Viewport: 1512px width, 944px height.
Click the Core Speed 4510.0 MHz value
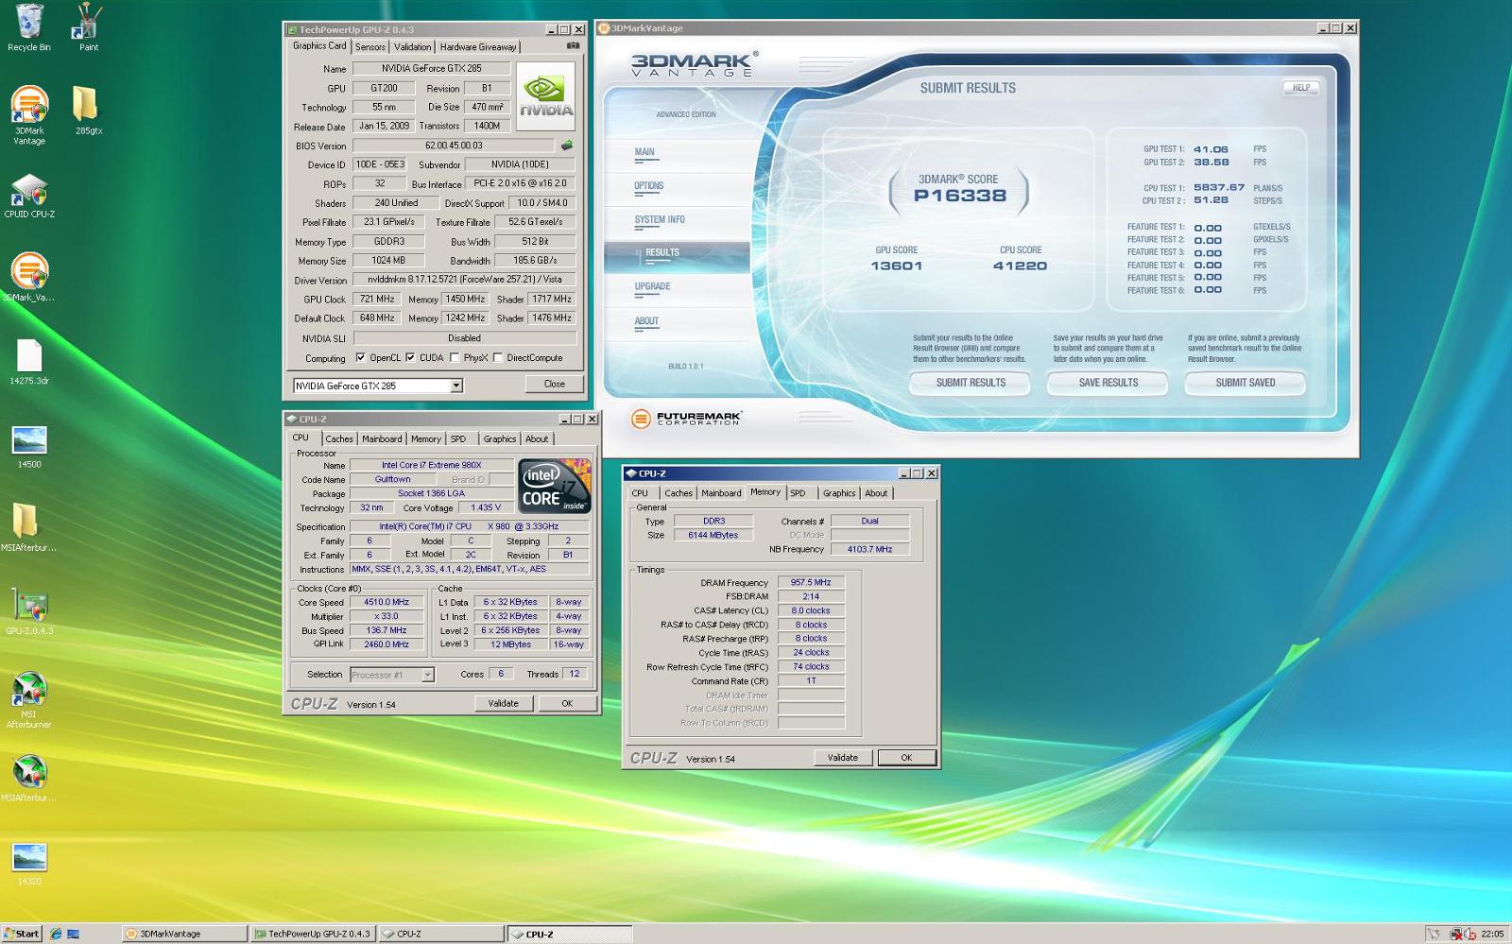(x=387, y=602)
